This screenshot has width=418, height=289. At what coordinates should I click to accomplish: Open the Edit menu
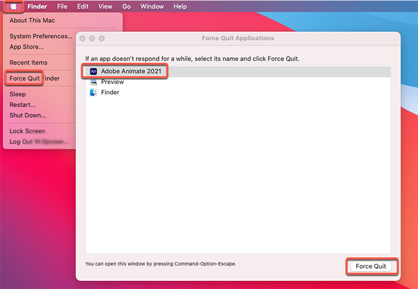(x=83, y=6)
